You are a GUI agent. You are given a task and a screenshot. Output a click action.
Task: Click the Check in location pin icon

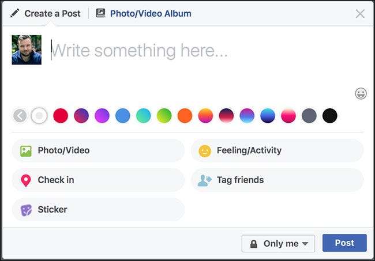[x=25, y=180]
